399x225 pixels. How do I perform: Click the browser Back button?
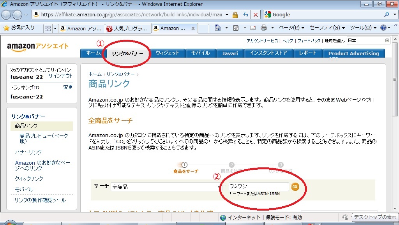tap(6, 15)
